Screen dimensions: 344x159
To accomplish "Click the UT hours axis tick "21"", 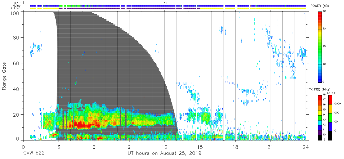I will 270,147.
